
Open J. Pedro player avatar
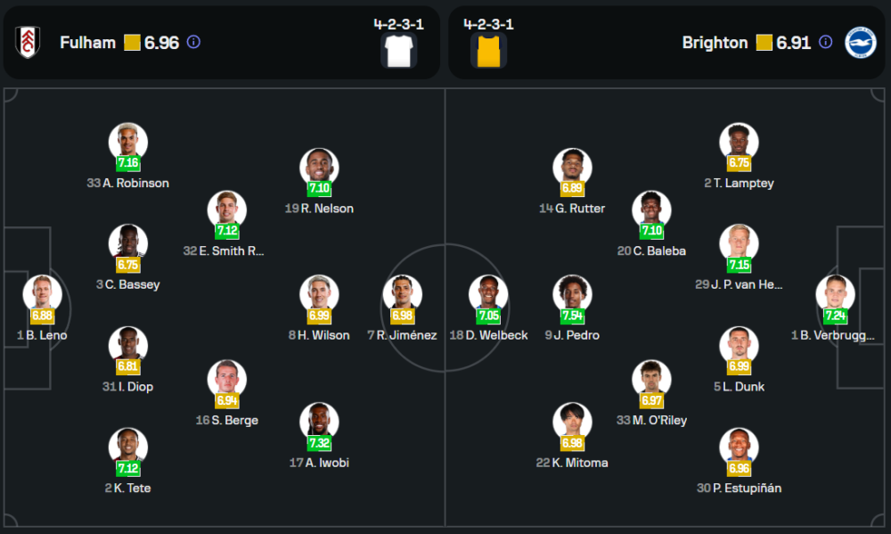pyautogui.click(x=572, y=293)
